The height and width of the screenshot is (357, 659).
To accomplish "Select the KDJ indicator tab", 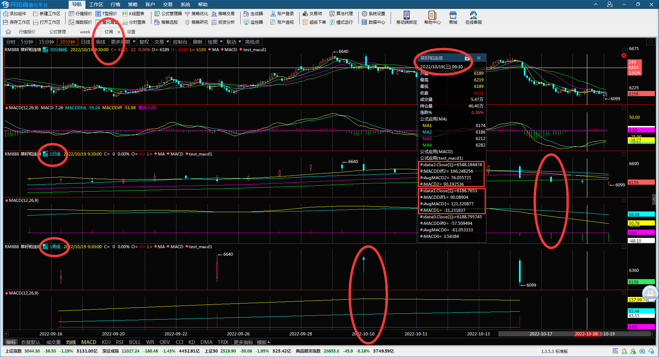I will (x=106, y=342).
